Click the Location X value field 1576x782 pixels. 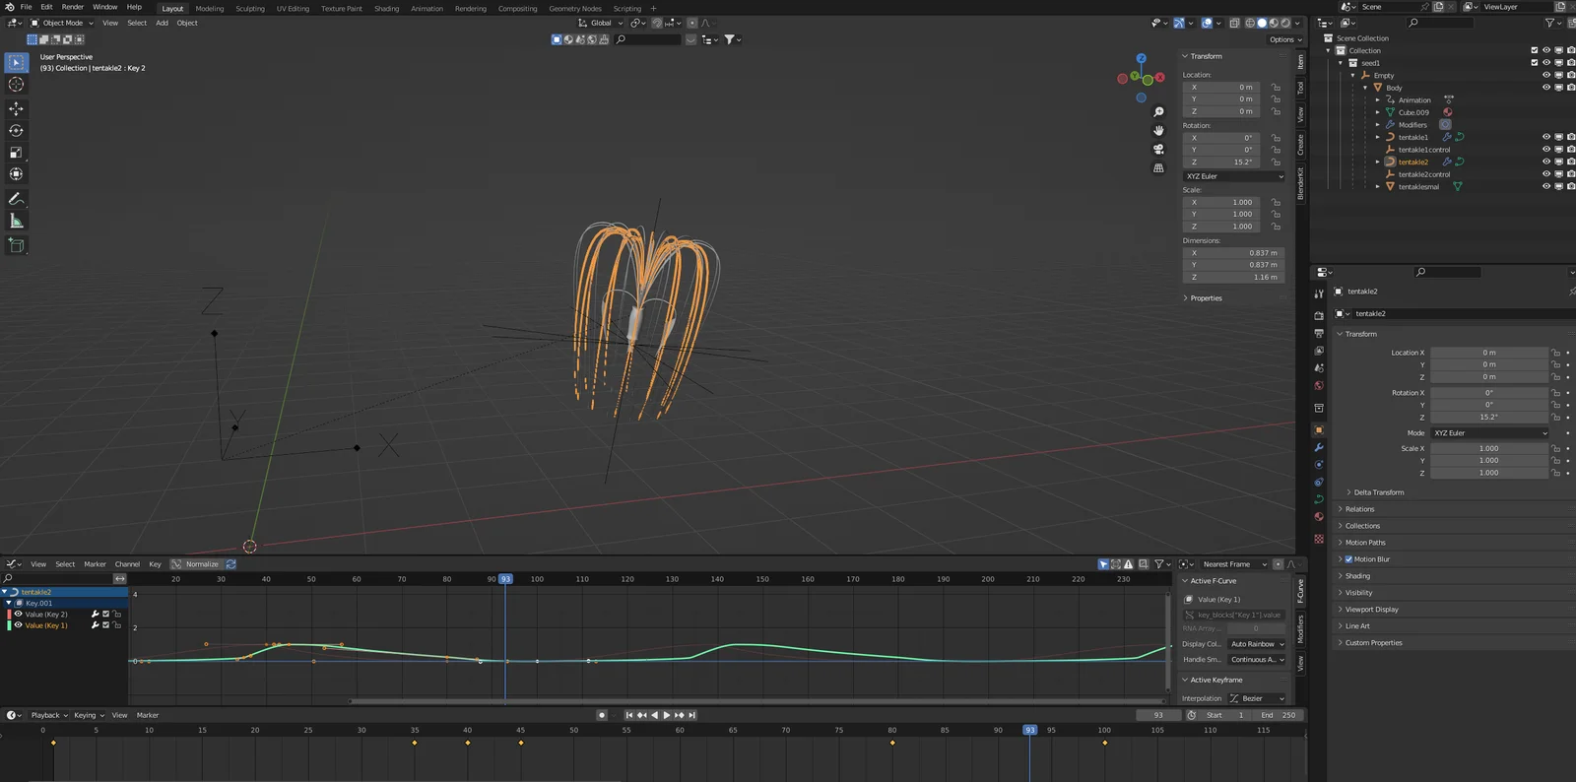click(x=1488, y=353)
